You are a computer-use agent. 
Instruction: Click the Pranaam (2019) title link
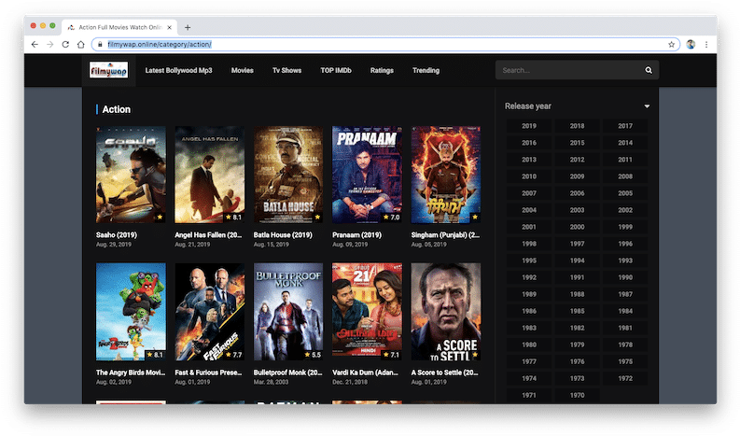click(356, 234)
